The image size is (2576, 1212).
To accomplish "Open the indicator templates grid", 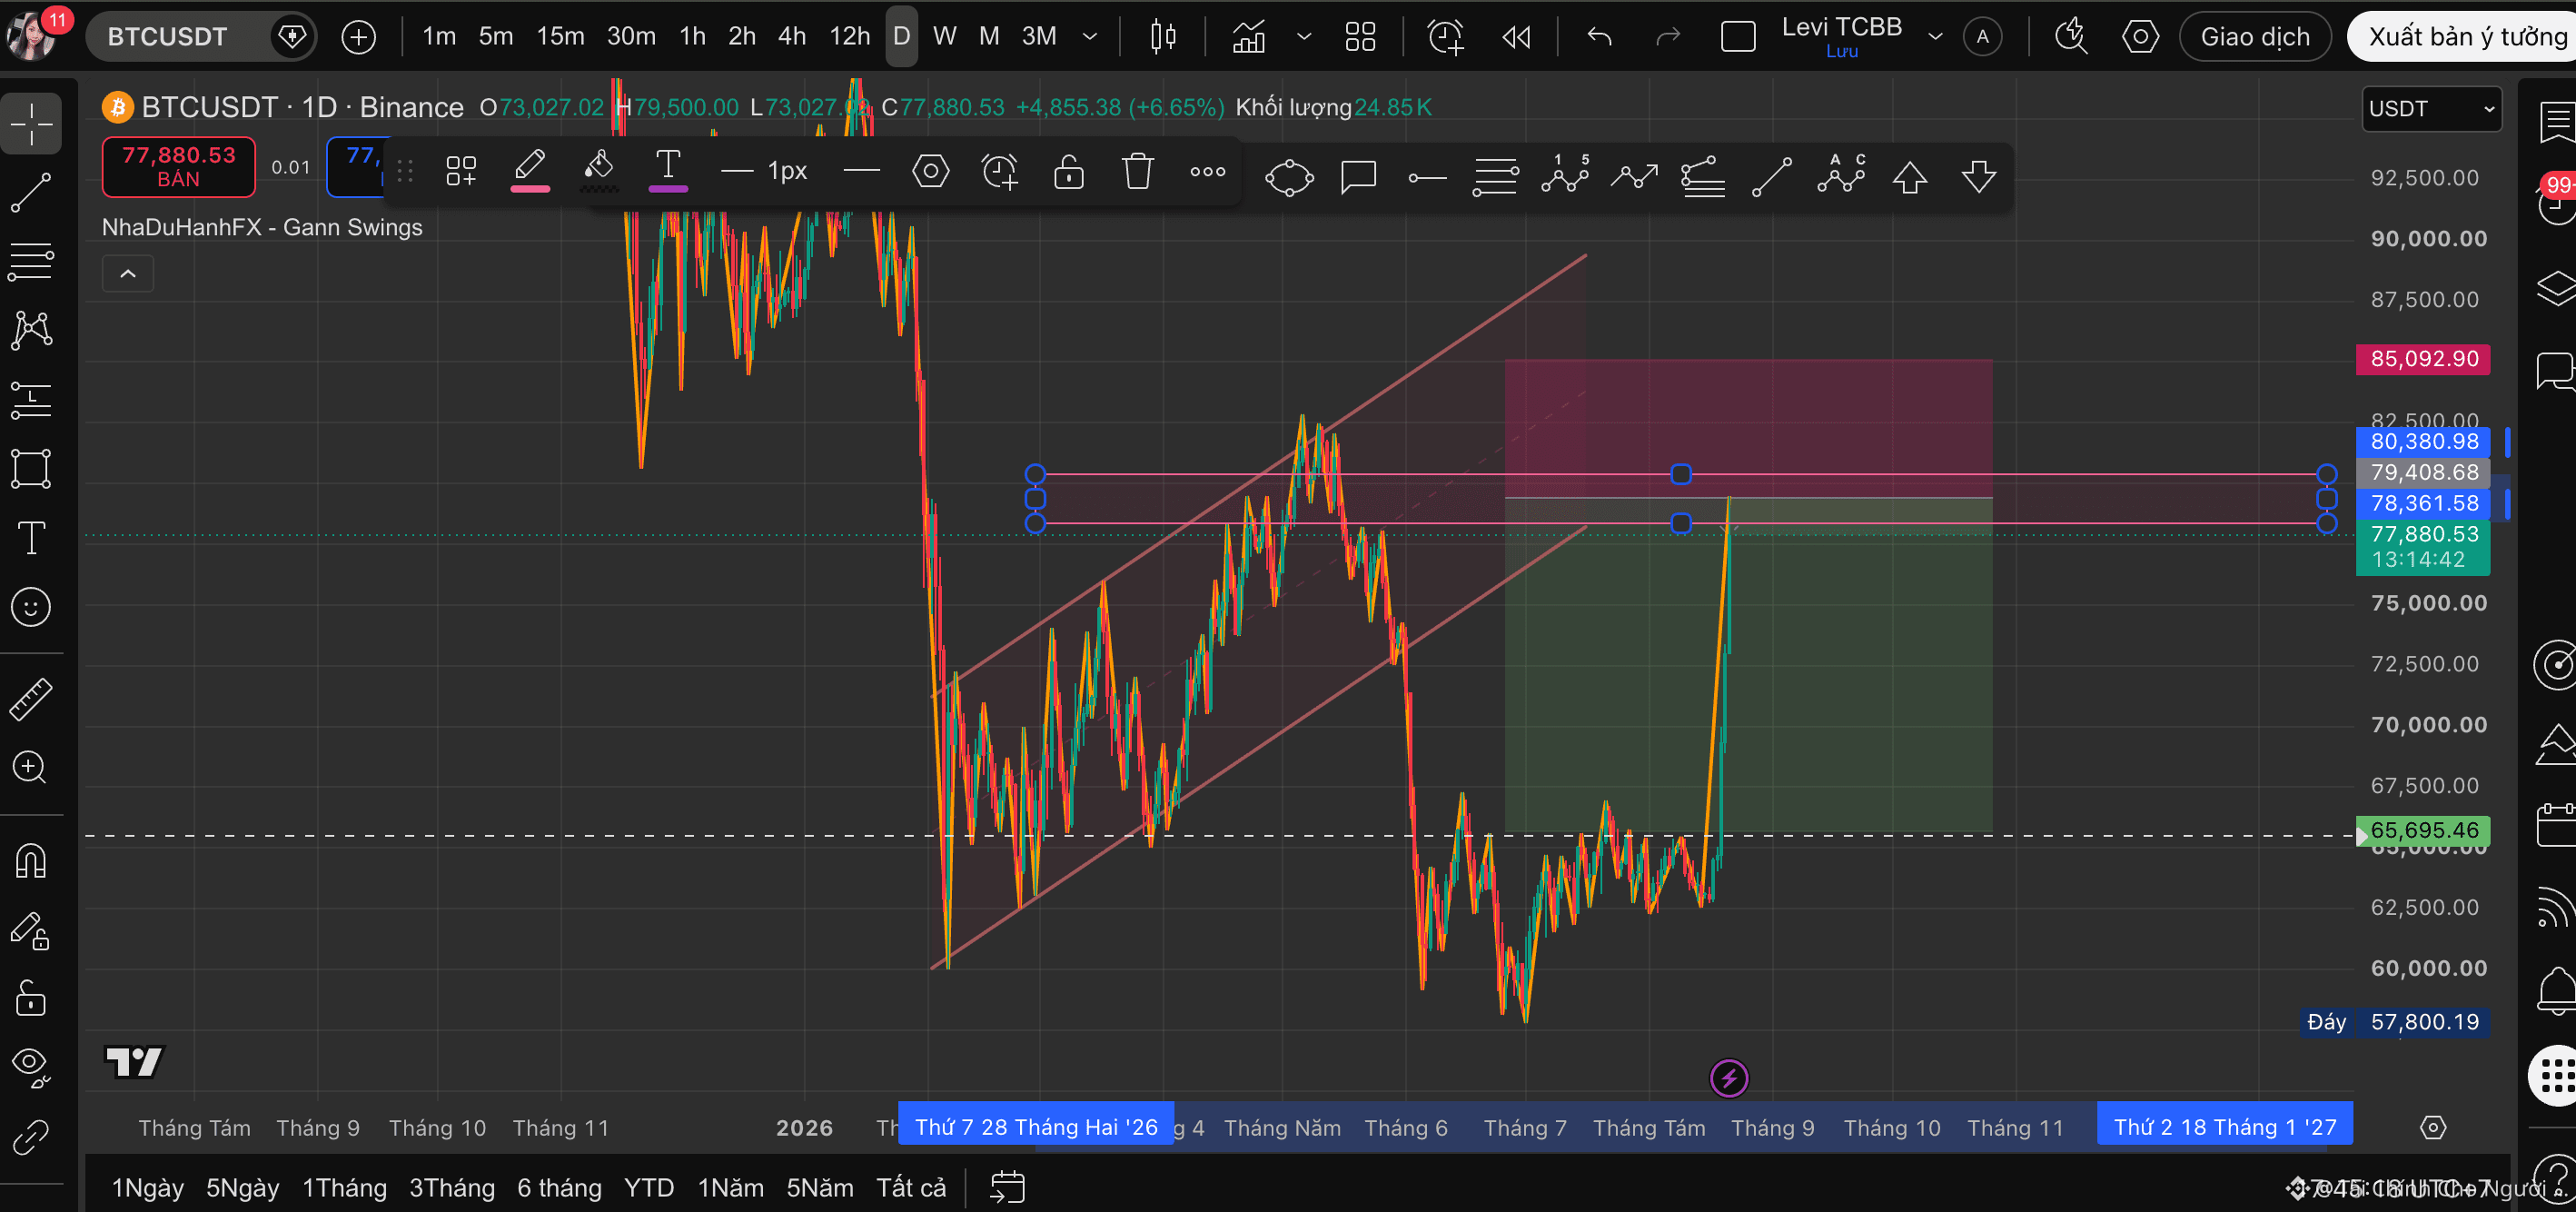I will pos(1360,37).
